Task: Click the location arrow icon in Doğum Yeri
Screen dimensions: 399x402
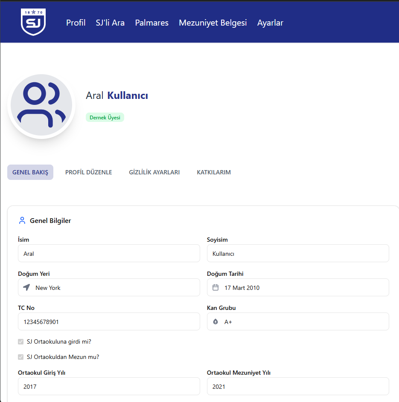Action: tap(26, 287)
